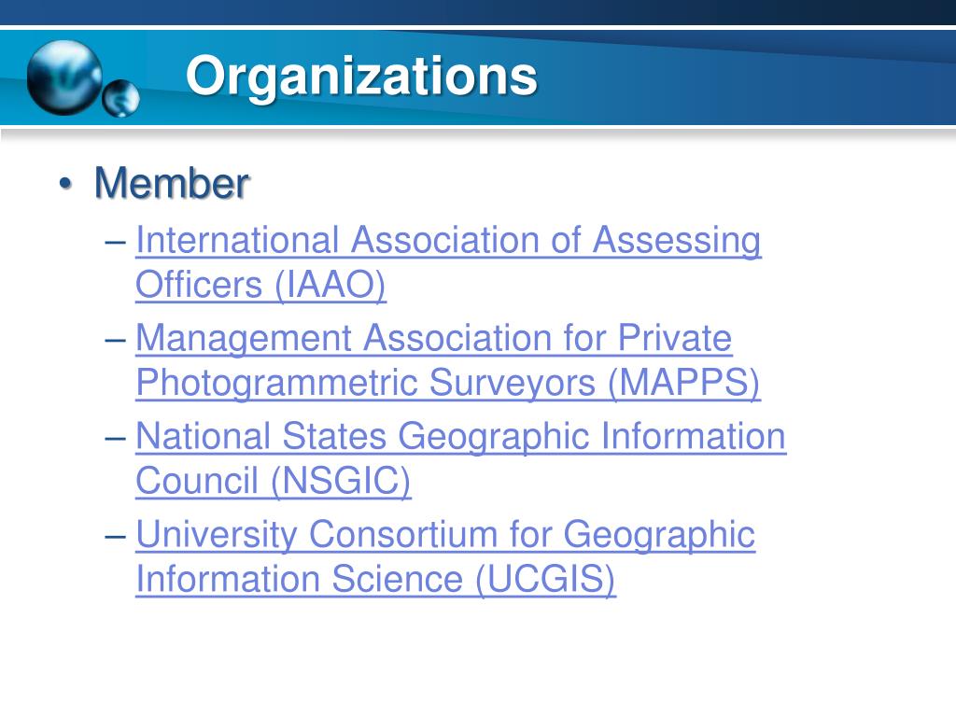
Task: Click the gray divider line below header
Action: click(478, 133)
